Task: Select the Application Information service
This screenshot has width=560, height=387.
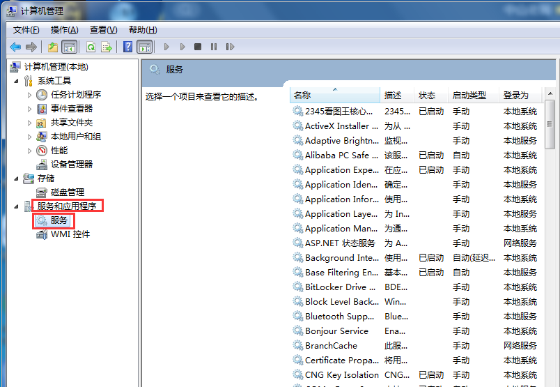Action: pyautogui.click(x=416, y=199)
